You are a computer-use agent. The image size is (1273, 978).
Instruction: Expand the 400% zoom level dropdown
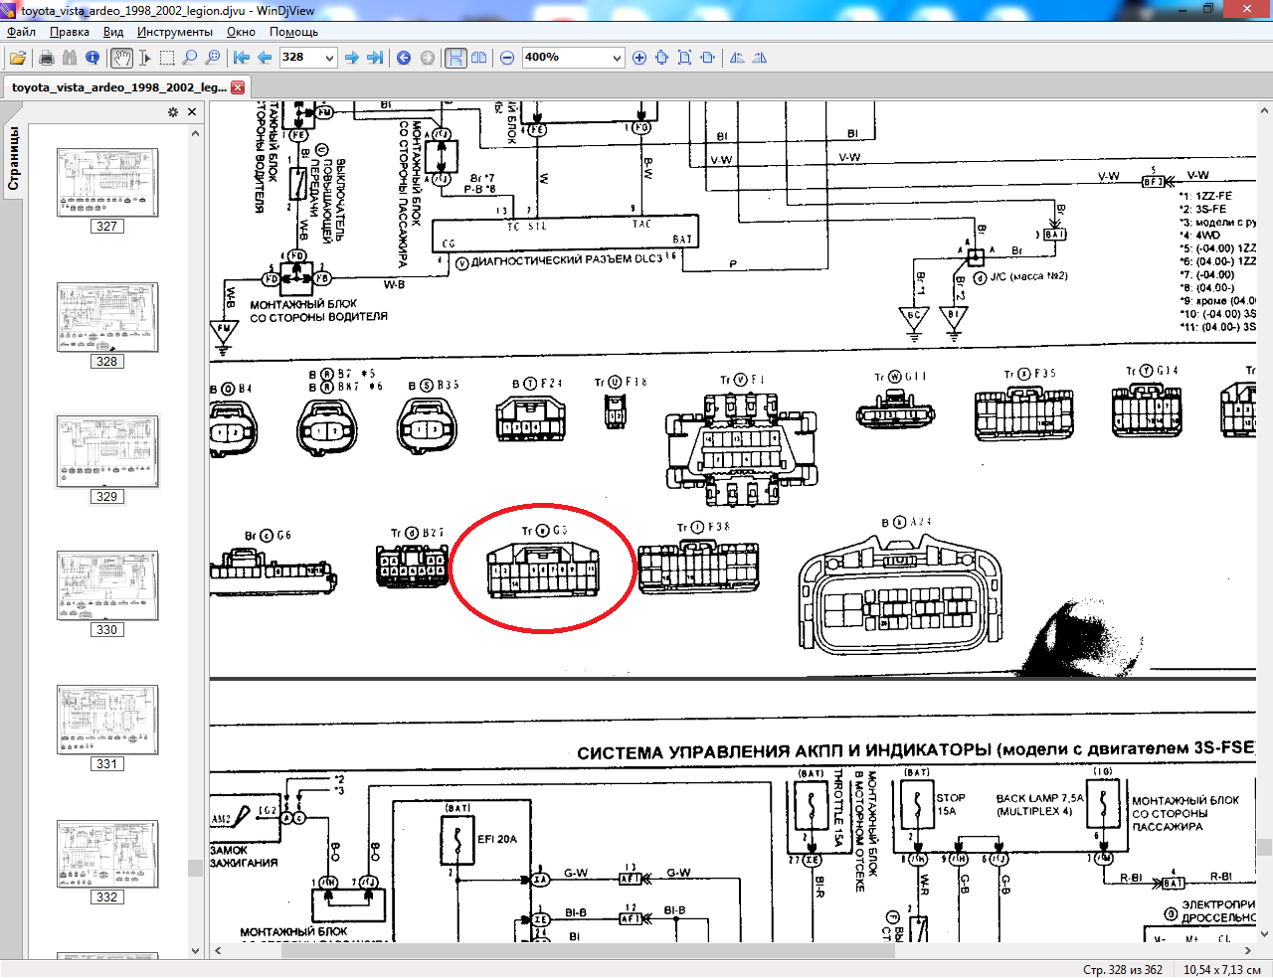coord(617,58)
